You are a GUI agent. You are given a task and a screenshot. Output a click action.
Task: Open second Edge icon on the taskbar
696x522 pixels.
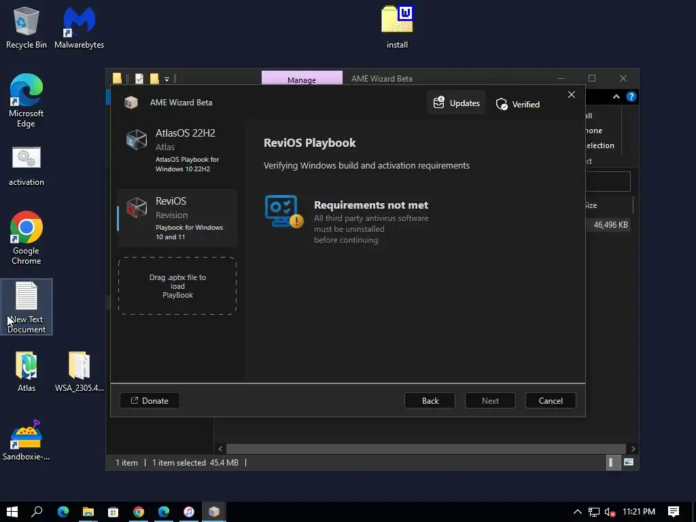click(x=164, y=512)
